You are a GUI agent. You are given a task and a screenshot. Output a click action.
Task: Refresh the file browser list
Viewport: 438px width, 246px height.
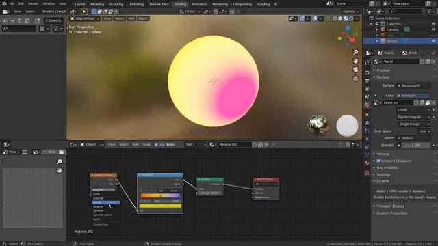[x=27, y=20]
